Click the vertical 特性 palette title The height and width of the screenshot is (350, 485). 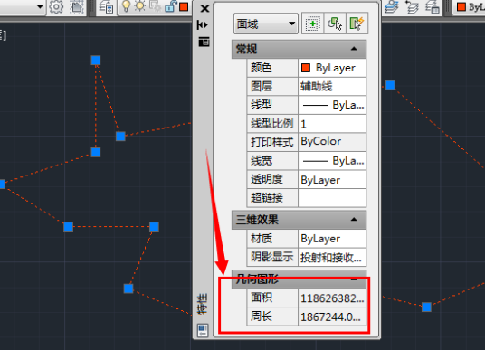pos(203,304)
